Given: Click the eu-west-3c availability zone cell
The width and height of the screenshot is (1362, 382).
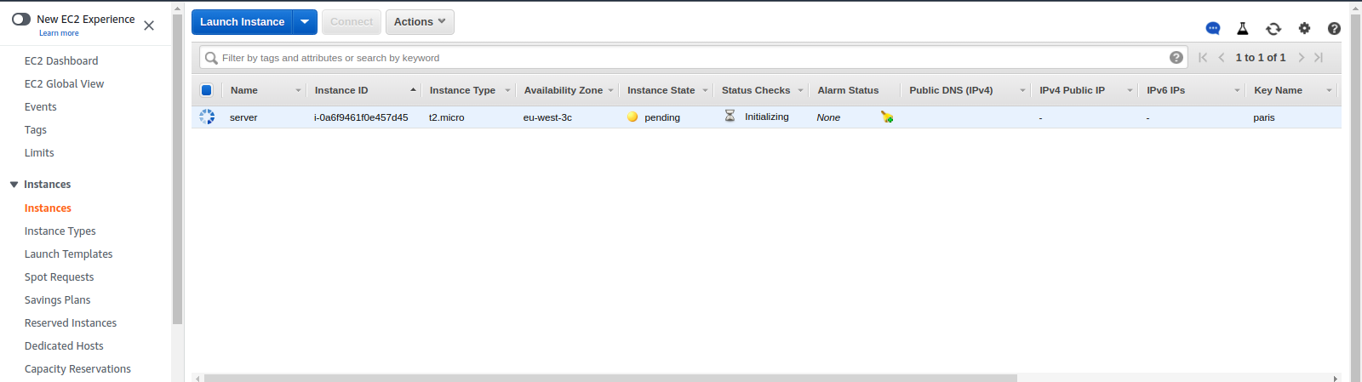Looking at the screenshot, I should coord(547,117).
